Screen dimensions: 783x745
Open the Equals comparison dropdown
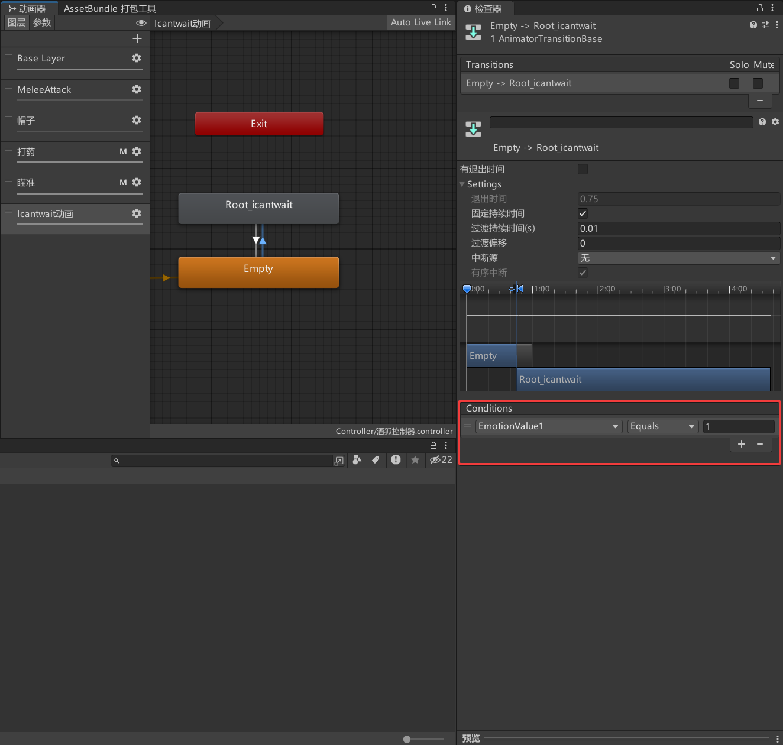point(662,426)
